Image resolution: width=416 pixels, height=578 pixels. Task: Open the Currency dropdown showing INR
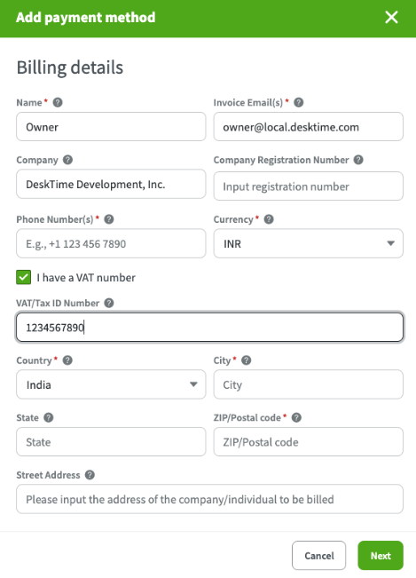click(308, 243)
